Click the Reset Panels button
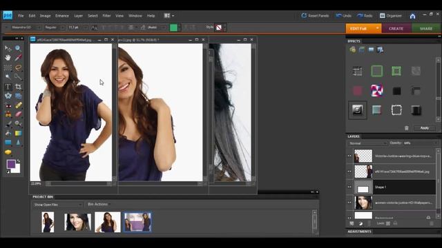 click(x=315, y=16)
